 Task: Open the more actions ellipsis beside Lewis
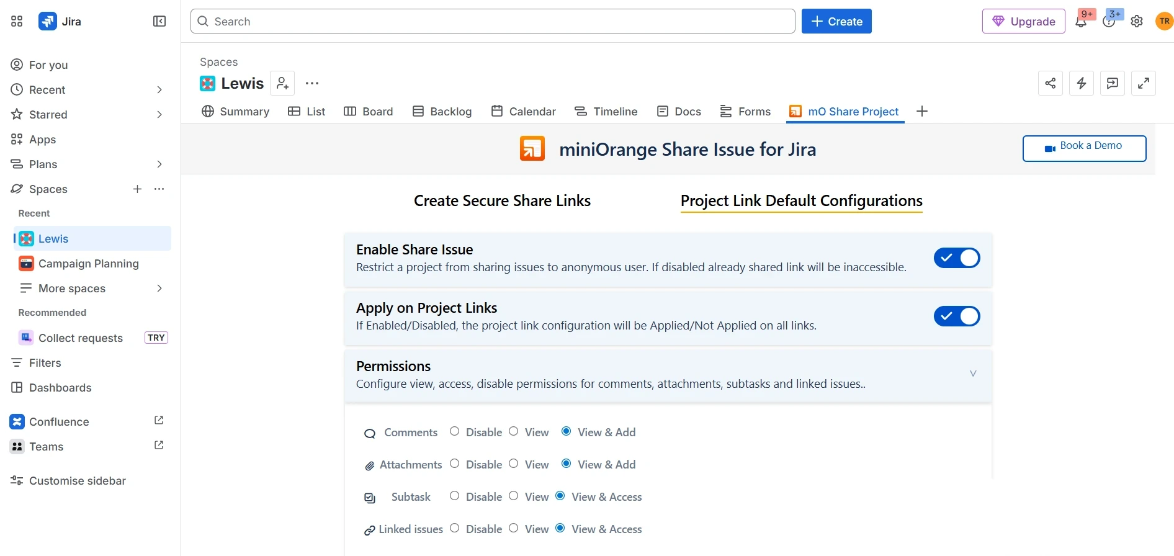point(312,83)
